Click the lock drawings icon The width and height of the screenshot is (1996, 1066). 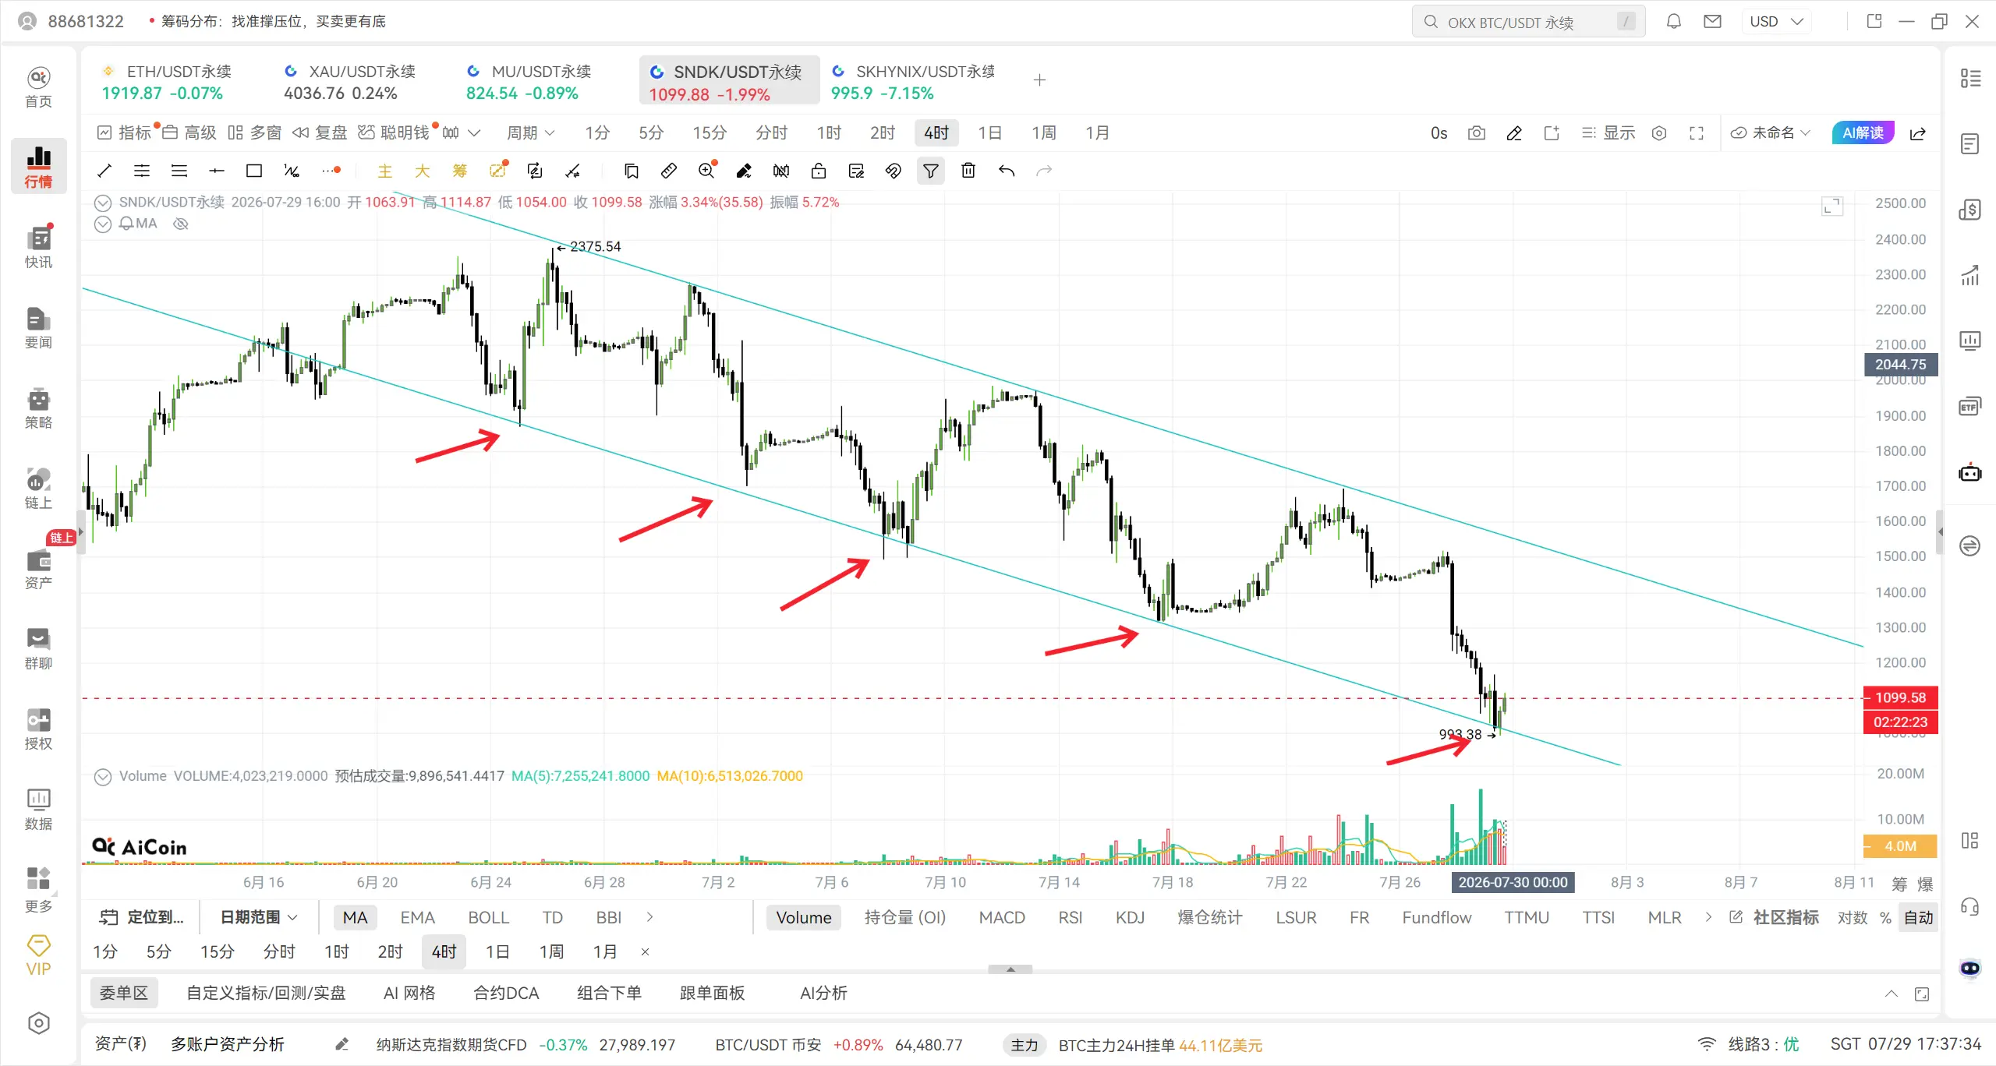coord(819,171)
